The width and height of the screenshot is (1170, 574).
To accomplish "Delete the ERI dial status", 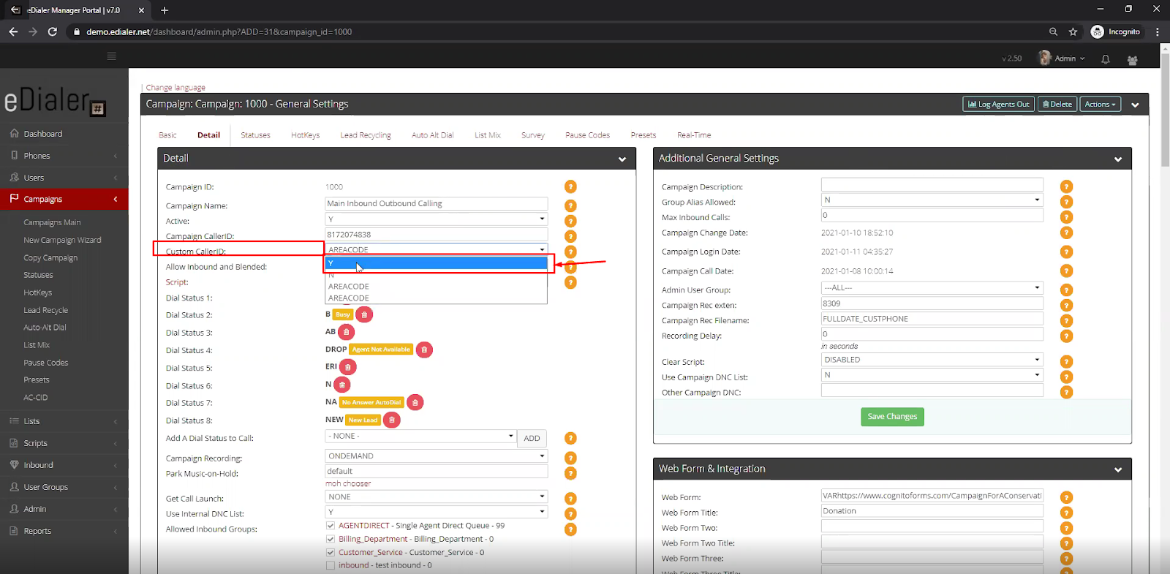I will [348, 367].
